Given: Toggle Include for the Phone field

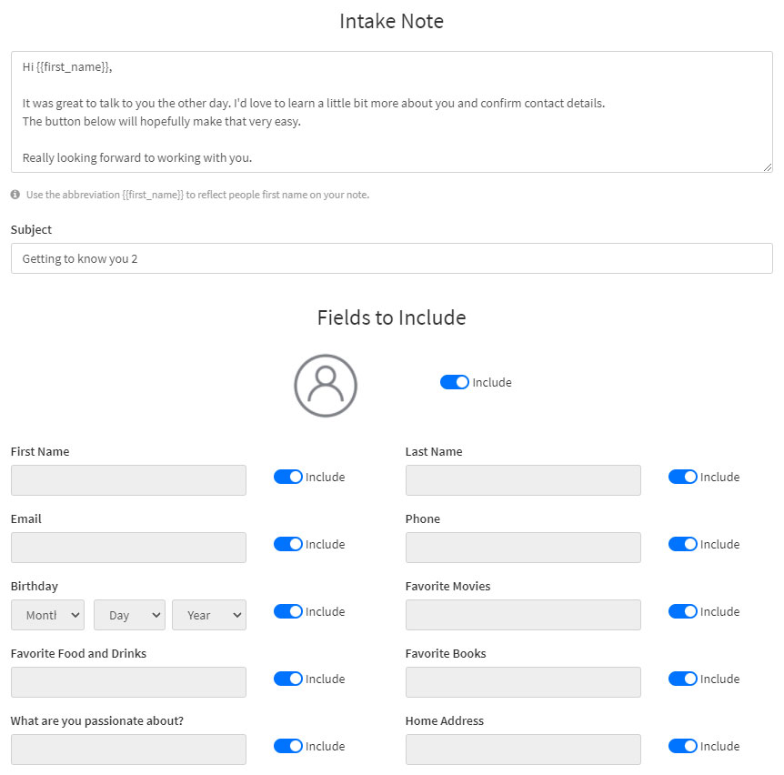Looking at the screenshot, I should (x=682, y=544).
